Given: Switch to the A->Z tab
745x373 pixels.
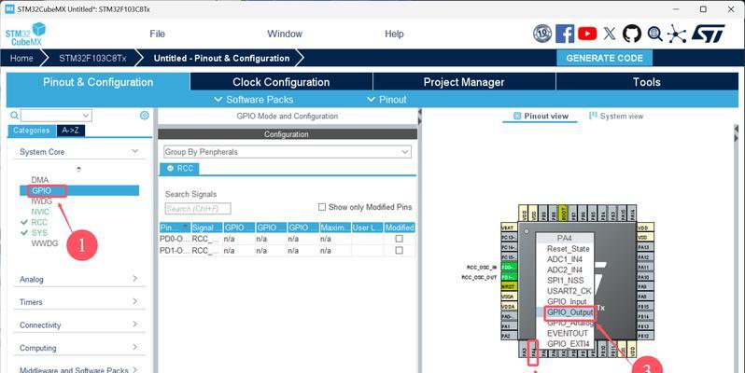Looking at the screenshot, I should 71,131.
